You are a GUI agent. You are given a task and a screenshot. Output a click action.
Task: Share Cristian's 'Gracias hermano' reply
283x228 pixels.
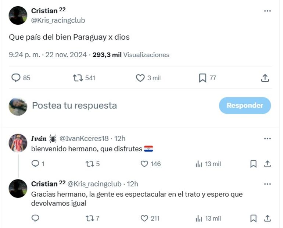[x=268, y=218]
